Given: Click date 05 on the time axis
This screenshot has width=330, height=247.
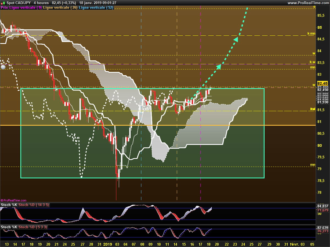Looking at the screenshot, I should [312, 244].
